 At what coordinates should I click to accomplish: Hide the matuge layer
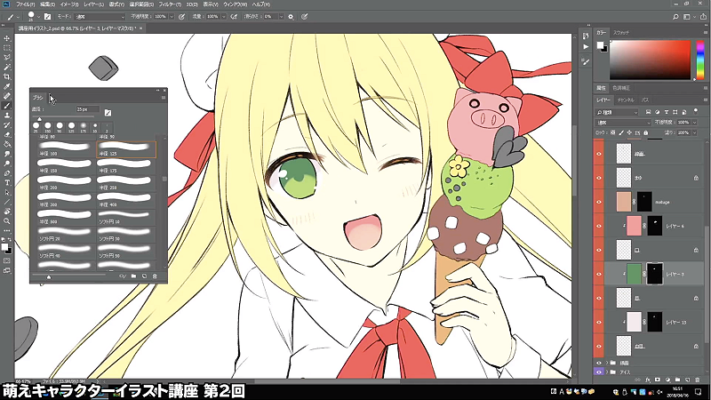pyautogui.click(x=598, y=202)
